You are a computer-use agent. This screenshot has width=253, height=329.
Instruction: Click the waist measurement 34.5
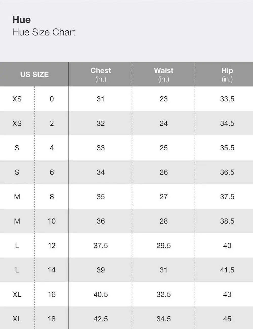[163, 319]
